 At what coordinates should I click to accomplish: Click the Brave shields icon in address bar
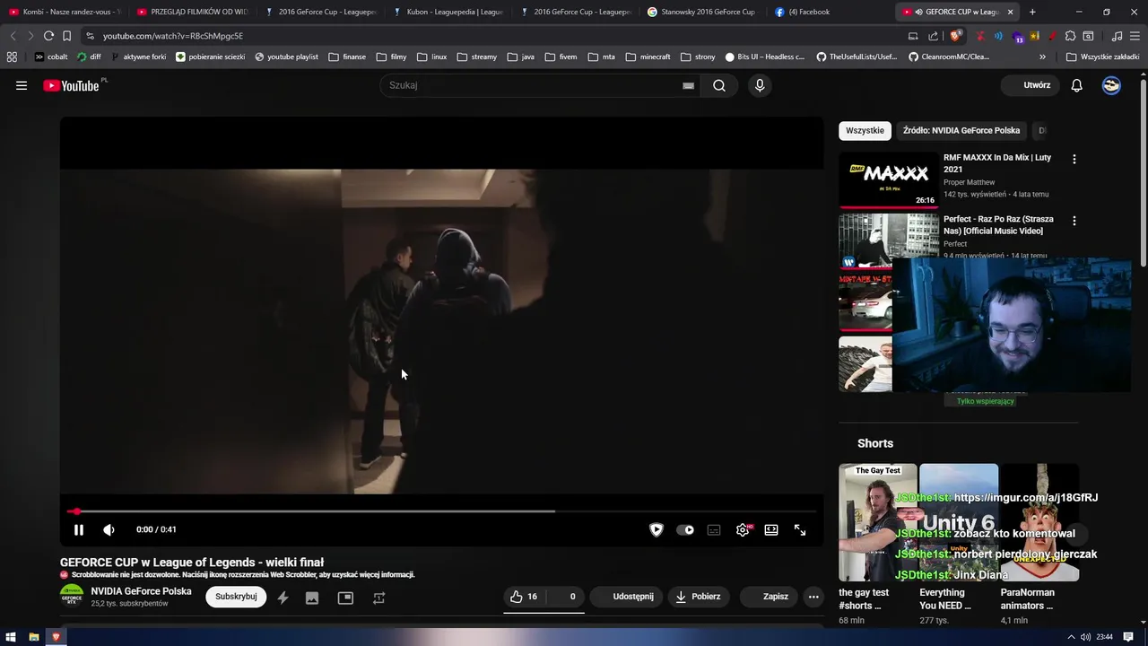(x=955, y=36)
